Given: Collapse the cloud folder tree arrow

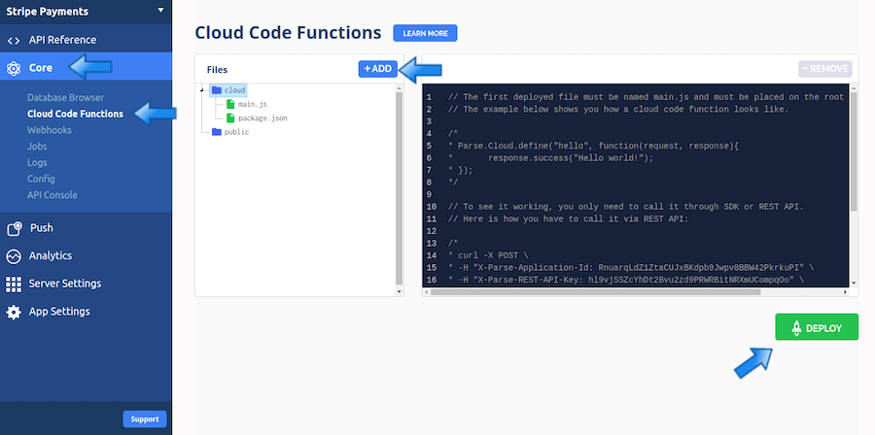Looking at the screenshot, I should click(x=201, y=90).
